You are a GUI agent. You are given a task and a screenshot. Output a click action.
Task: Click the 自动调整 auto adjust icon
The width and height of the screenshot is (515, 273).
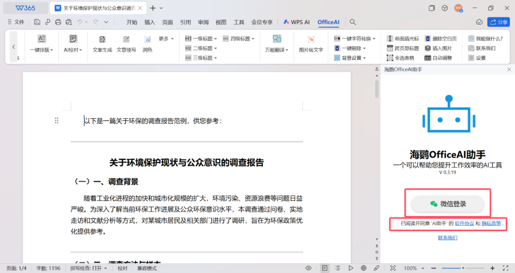tap(428, 58)
